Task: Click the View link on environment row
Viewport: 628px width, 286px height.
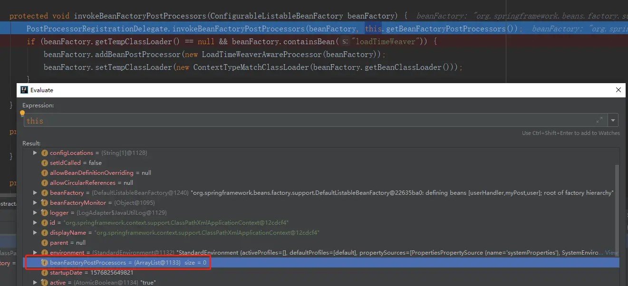Action: coord(612,253)
